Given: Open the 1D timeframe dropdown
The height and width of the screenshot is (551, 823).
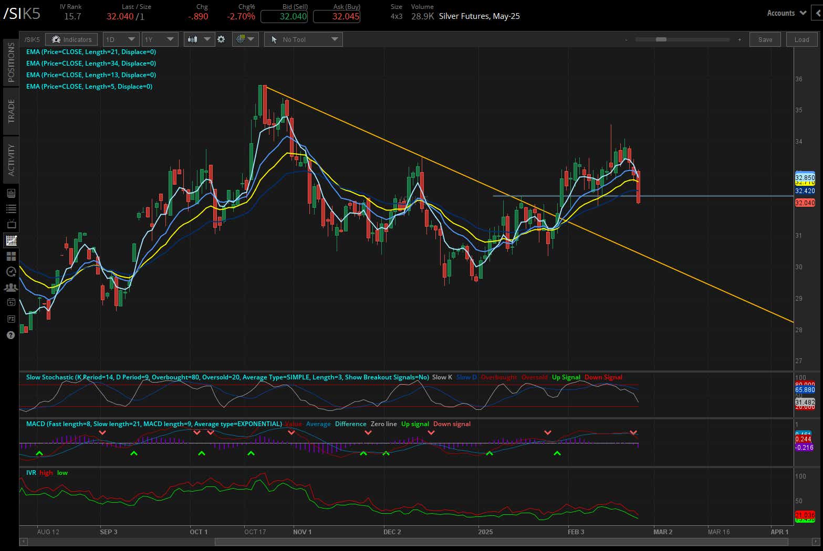Looking at the screenshot, I should click(120, 39).
